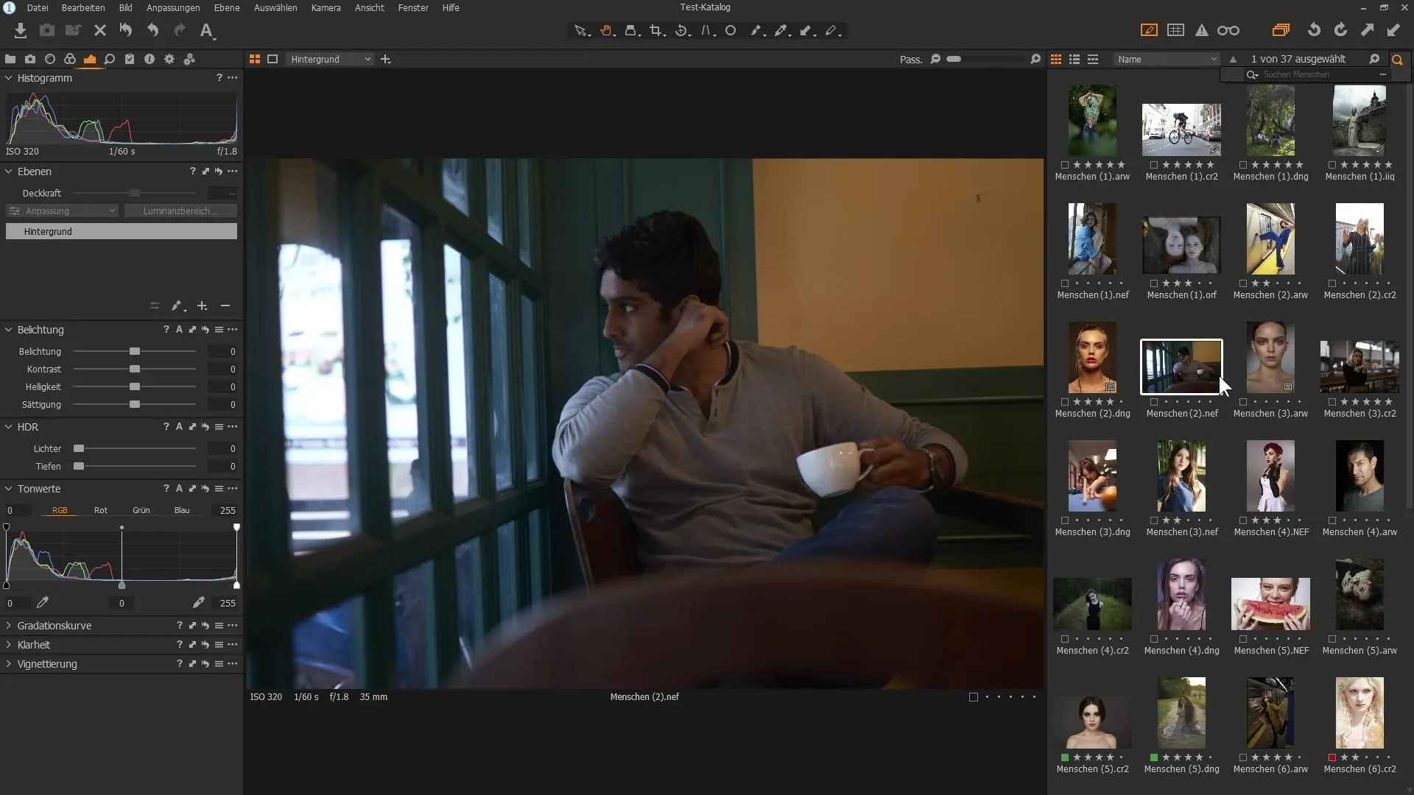This screenshot has width=1414, height=795.
Task: Click the camera capture icon in toolbar
Action: [x=47, y=30]
